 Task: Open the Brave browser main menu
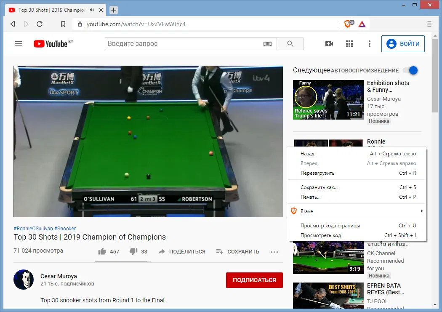coord(429,24)
